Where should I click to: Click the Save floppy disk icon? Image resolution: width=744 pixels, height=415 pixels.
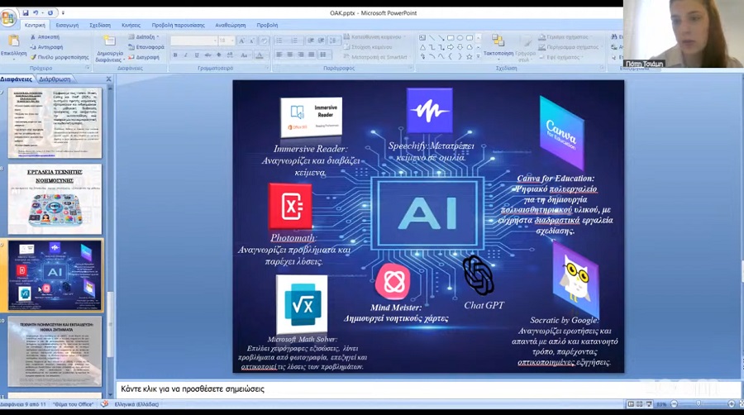[25, 12]
